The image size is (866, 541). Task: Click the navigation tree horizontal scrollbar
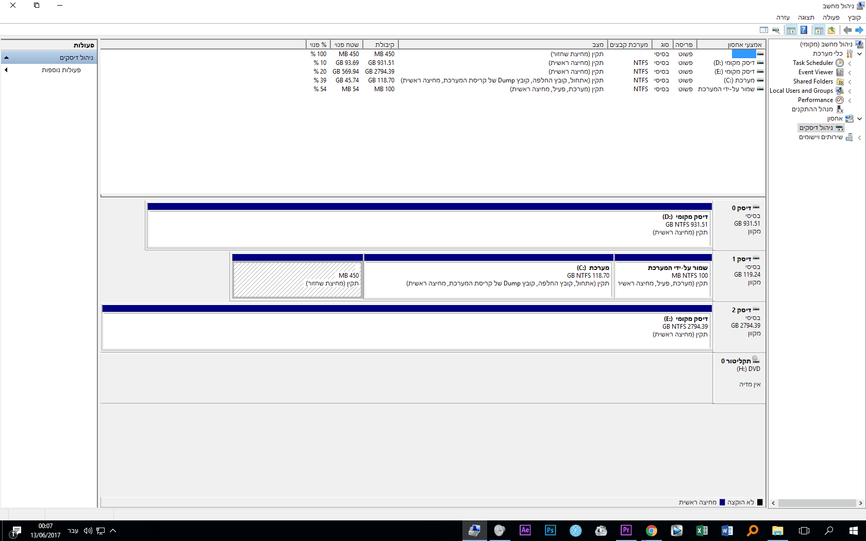coord(817,503)
